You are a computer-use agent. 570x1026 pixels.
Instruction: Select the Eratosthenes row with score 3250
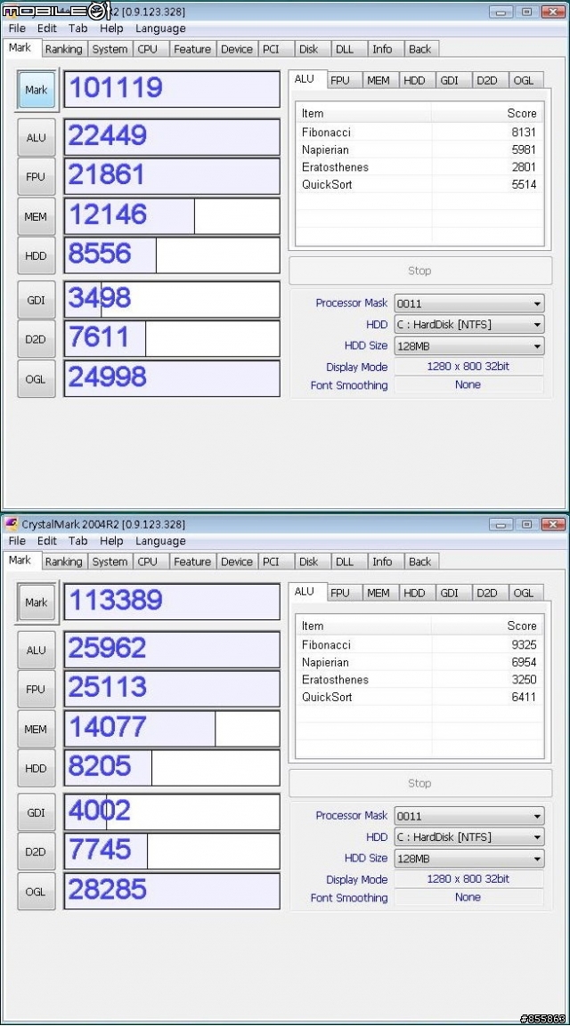(x=419, y=679)
